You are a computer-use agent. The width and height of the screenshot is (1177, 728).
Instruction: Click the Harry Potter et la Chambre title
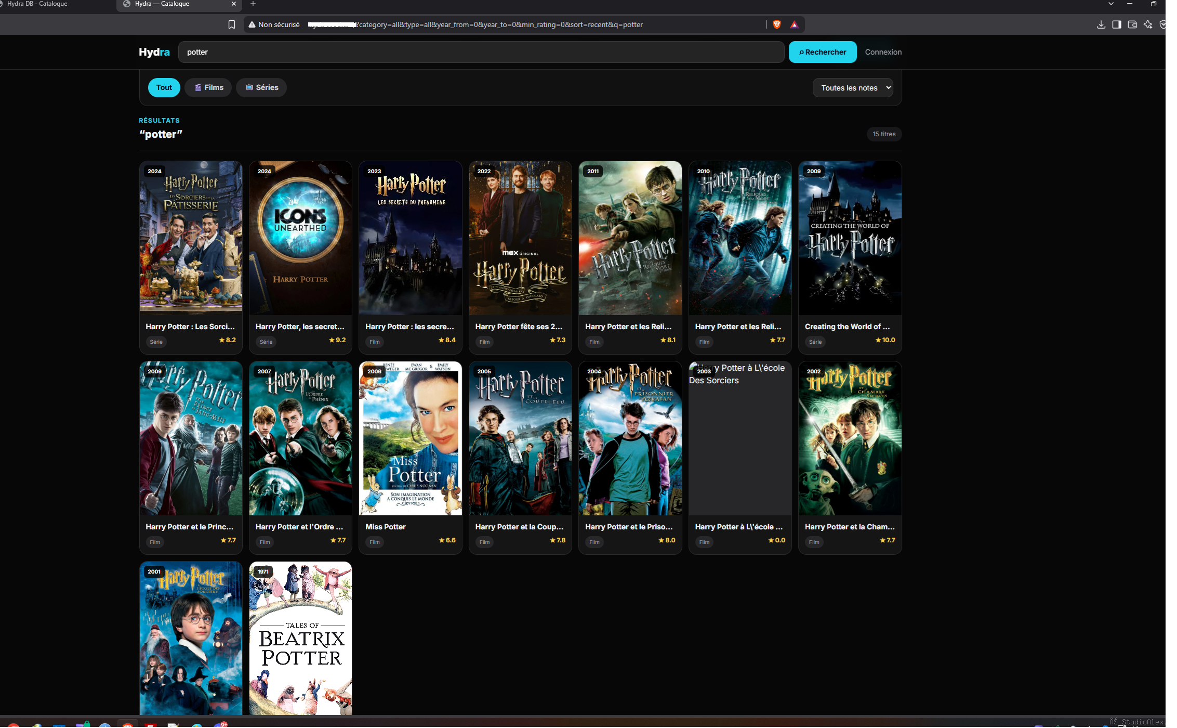point(850,527)
